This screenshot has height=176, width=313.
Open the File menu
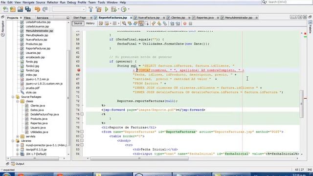coord(3,2)
